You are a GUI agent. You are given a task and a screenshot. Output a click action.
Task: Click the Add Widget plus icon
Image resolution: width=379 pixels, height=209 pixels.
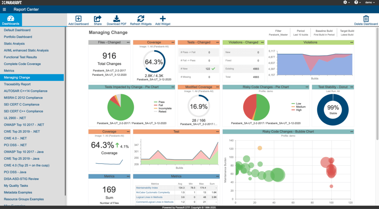(x=162, y=18)
